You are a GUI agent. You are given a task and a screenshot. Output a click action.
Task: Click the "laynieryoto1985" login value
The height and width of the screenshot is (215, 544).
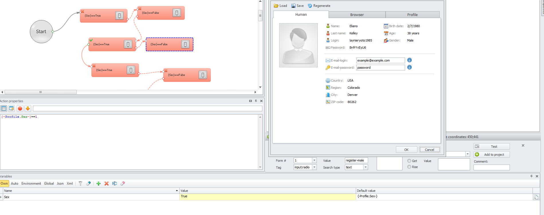pyautogui.click(x=361, y=40)
